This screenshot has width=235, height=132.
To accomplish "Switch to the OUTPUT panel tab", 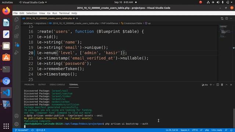I will (42, 85).
